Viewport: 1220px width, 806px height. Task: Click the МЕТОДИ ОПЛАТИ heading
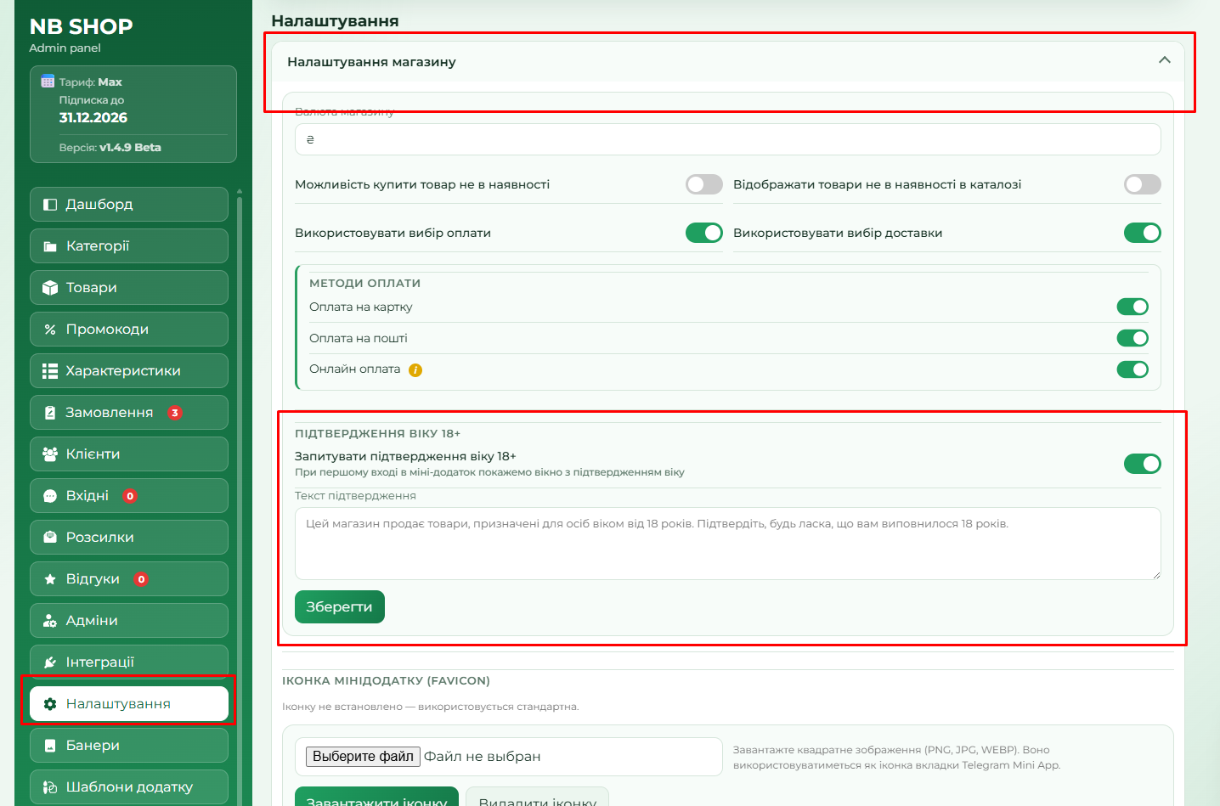click(365, 283)
